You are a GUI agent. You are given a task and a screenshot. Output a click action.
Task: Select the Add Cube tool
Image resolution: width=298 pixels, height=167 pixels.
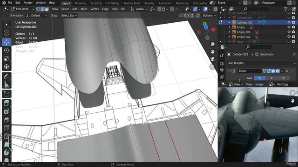[x=7, y=94]
